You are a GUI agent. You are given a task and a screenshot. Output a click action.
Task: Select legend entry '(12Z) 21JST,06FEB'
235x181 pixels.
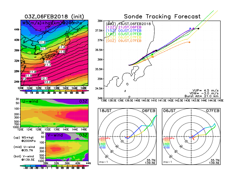click(124, 27)
